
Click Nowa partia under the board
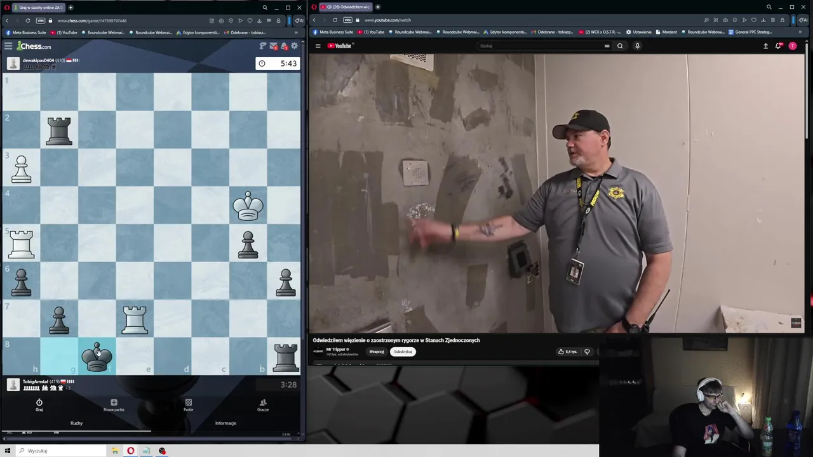tap(114, 405)
